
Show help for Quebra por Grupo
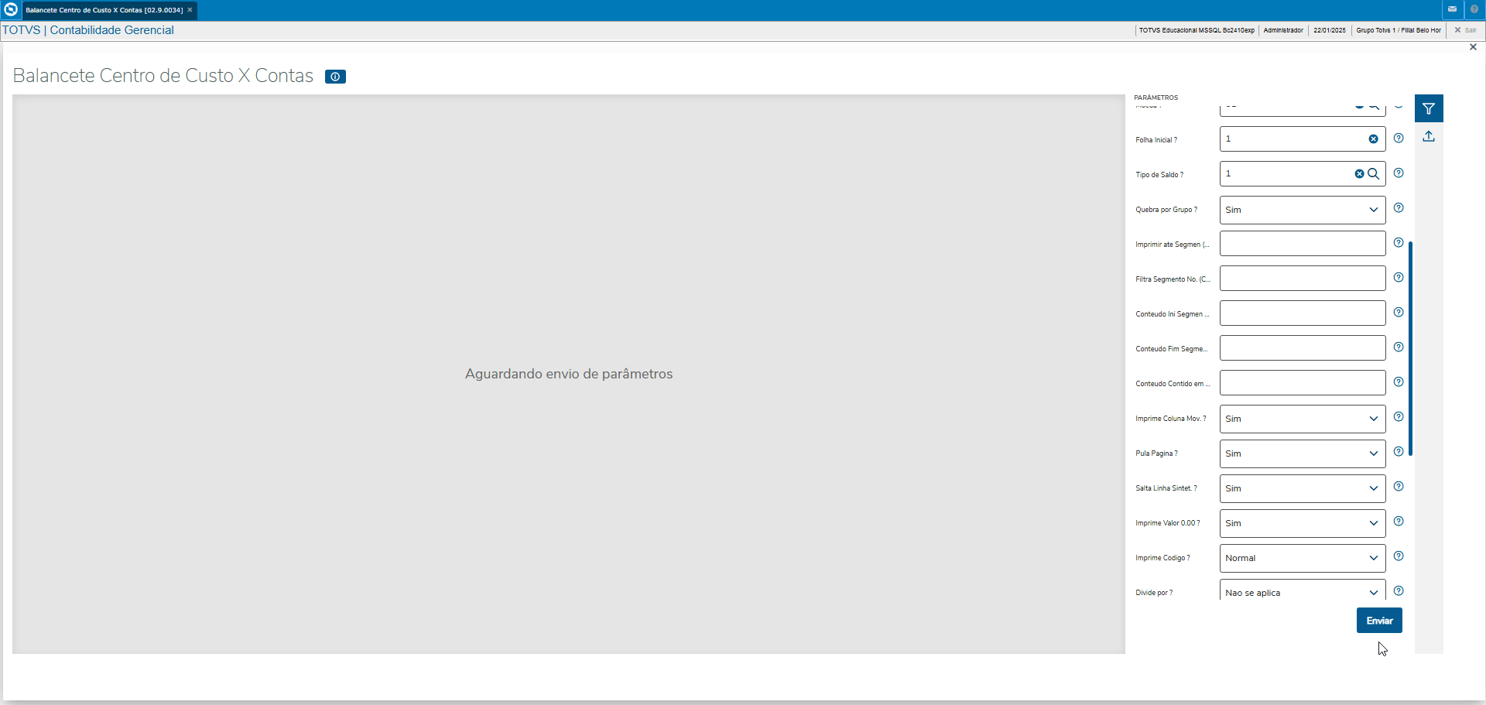tap(1399, 208)
